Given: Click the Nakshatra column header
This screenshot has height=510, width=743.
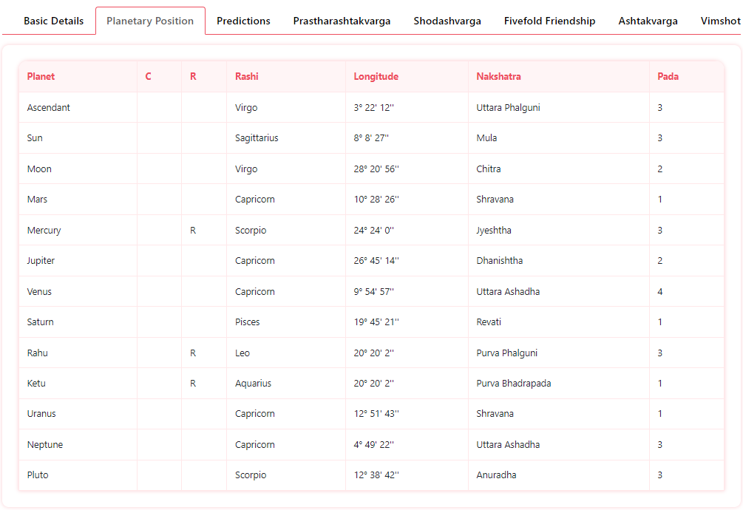Looking at the screenshot, I should pyautogui.click(x=498, y=76).
